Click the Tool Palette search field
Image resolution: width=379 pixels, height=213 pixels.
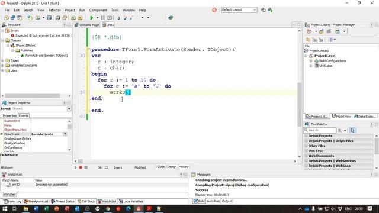pos(320,130)
